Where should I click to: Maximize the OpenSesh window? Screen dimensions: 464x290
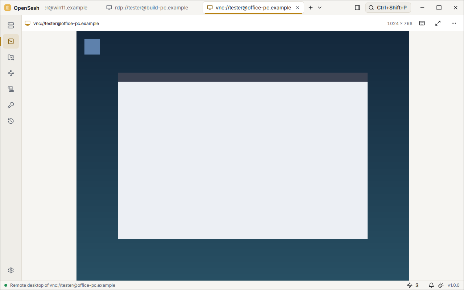tap(439, 8)
